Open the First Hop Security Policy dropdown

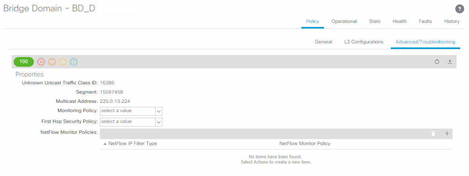click(x=159, y=122)
